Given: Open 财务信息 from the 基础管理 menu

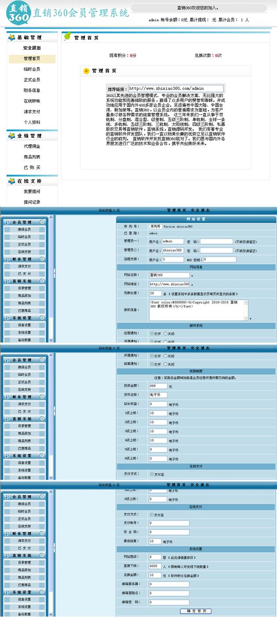Looking at the screenshot, I should point(32,90).
